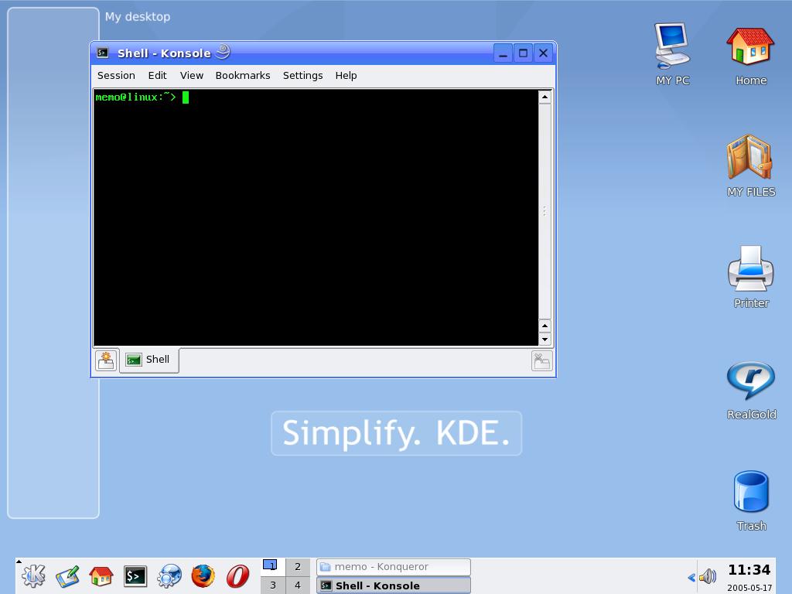Open the Settings menu in Konsole
The width and height of the screenshot is (792, 594).
coord(302,75)
